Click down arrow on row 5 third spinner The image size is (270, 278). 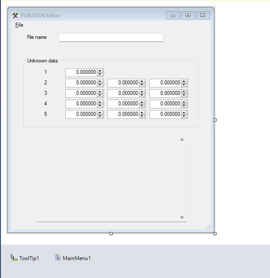tap(185, 116)
